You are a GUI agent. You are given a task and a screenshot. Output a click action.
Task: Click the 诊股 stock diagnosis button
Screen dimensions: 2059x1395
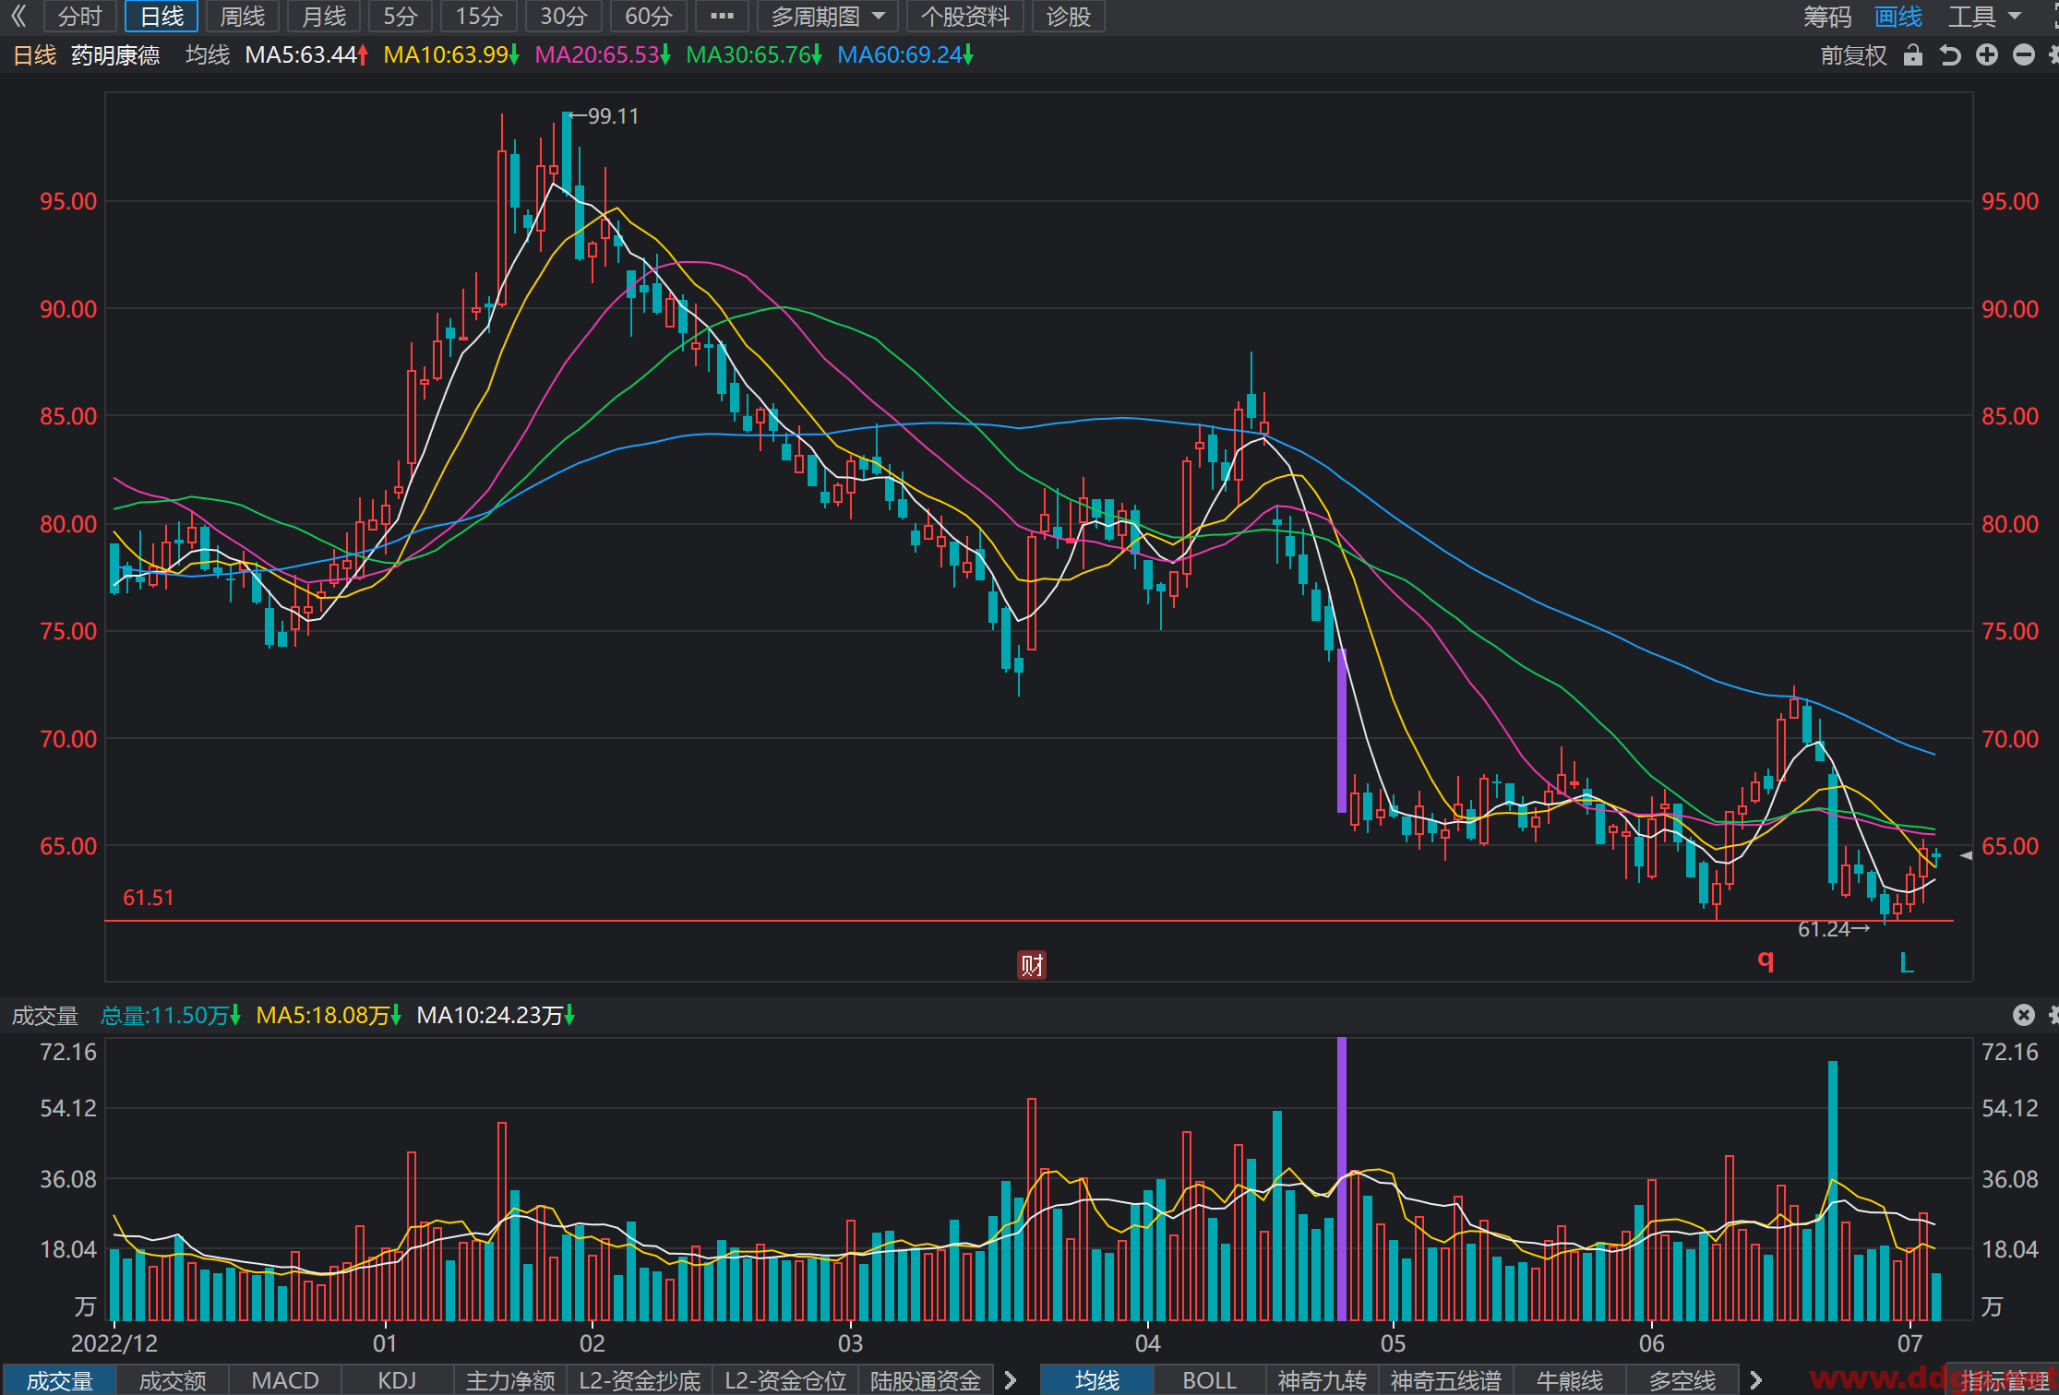1069,17
